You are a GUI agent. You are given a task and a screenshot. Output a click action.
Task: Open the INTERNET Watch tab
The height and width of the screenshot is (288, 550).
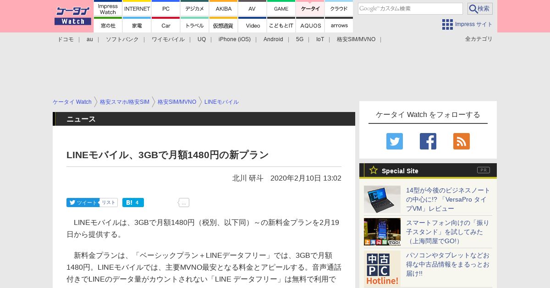[137, 9]
